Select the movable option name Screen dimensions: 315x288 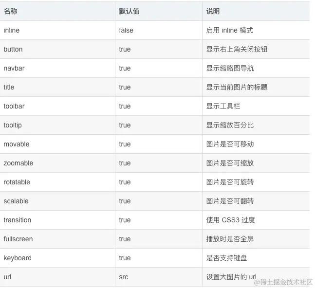click(x=17, y=144)
